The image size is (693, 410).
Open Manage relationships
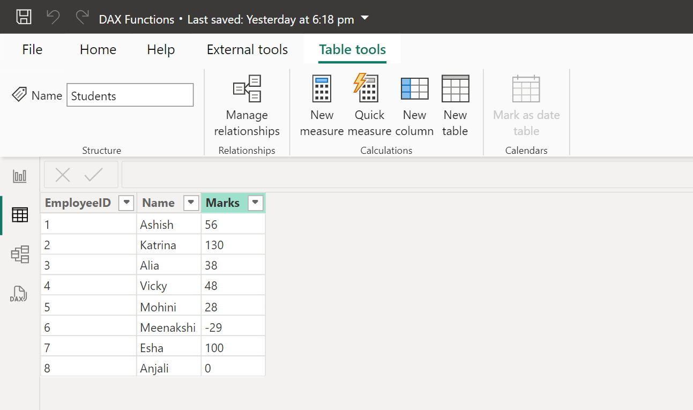(x=247, y=105)
